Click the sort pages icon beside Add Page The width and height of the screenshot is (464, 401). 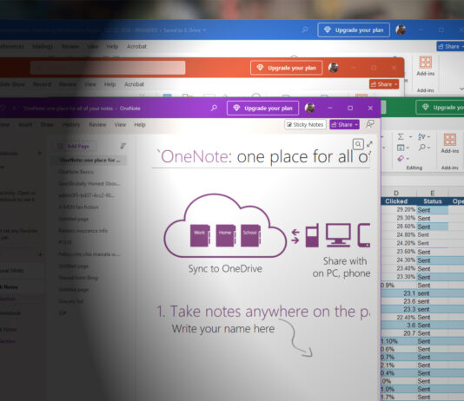click(123, 146)
